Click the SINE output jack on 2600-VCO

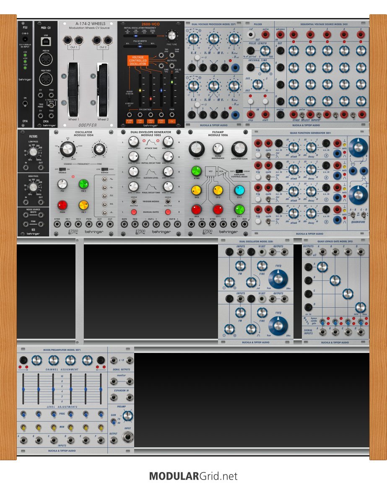(x=161, y=65)
